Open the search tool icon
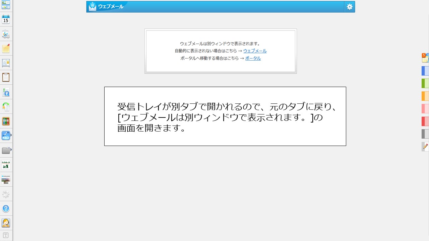 pos(6,91)
